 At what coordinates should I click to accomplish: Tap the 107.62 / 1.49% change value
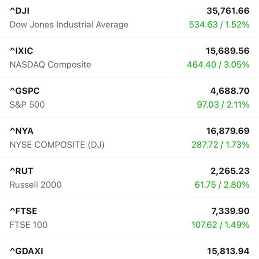coord(220,225)
